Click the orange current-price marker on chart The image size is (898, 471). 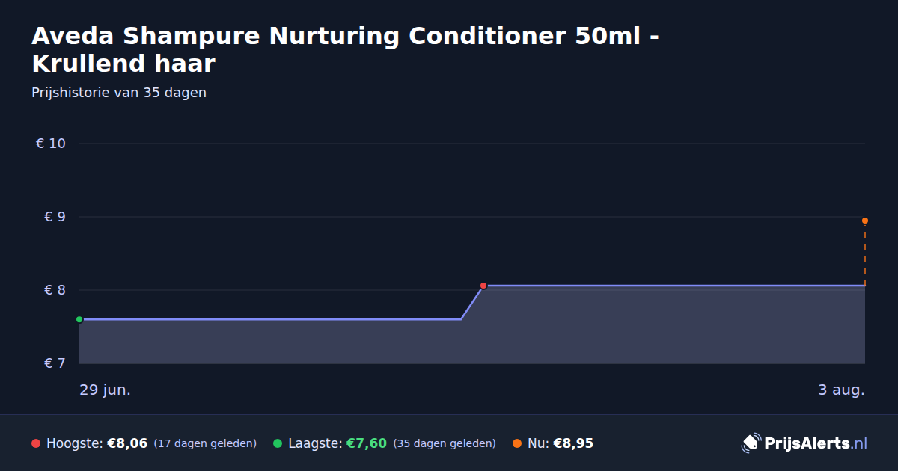tap(865, 221)
